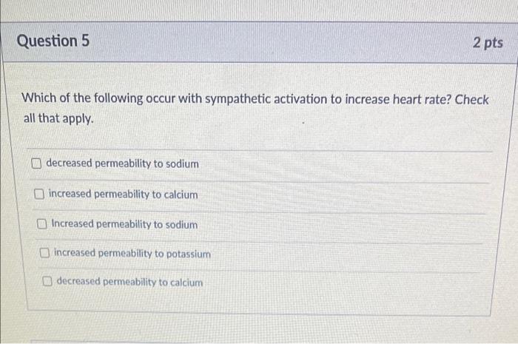The width and height of the screenshot is (518, 344).
Task: Tick the 'increased permeability to calcium' checkbox
Action: (x=39, y=194)
